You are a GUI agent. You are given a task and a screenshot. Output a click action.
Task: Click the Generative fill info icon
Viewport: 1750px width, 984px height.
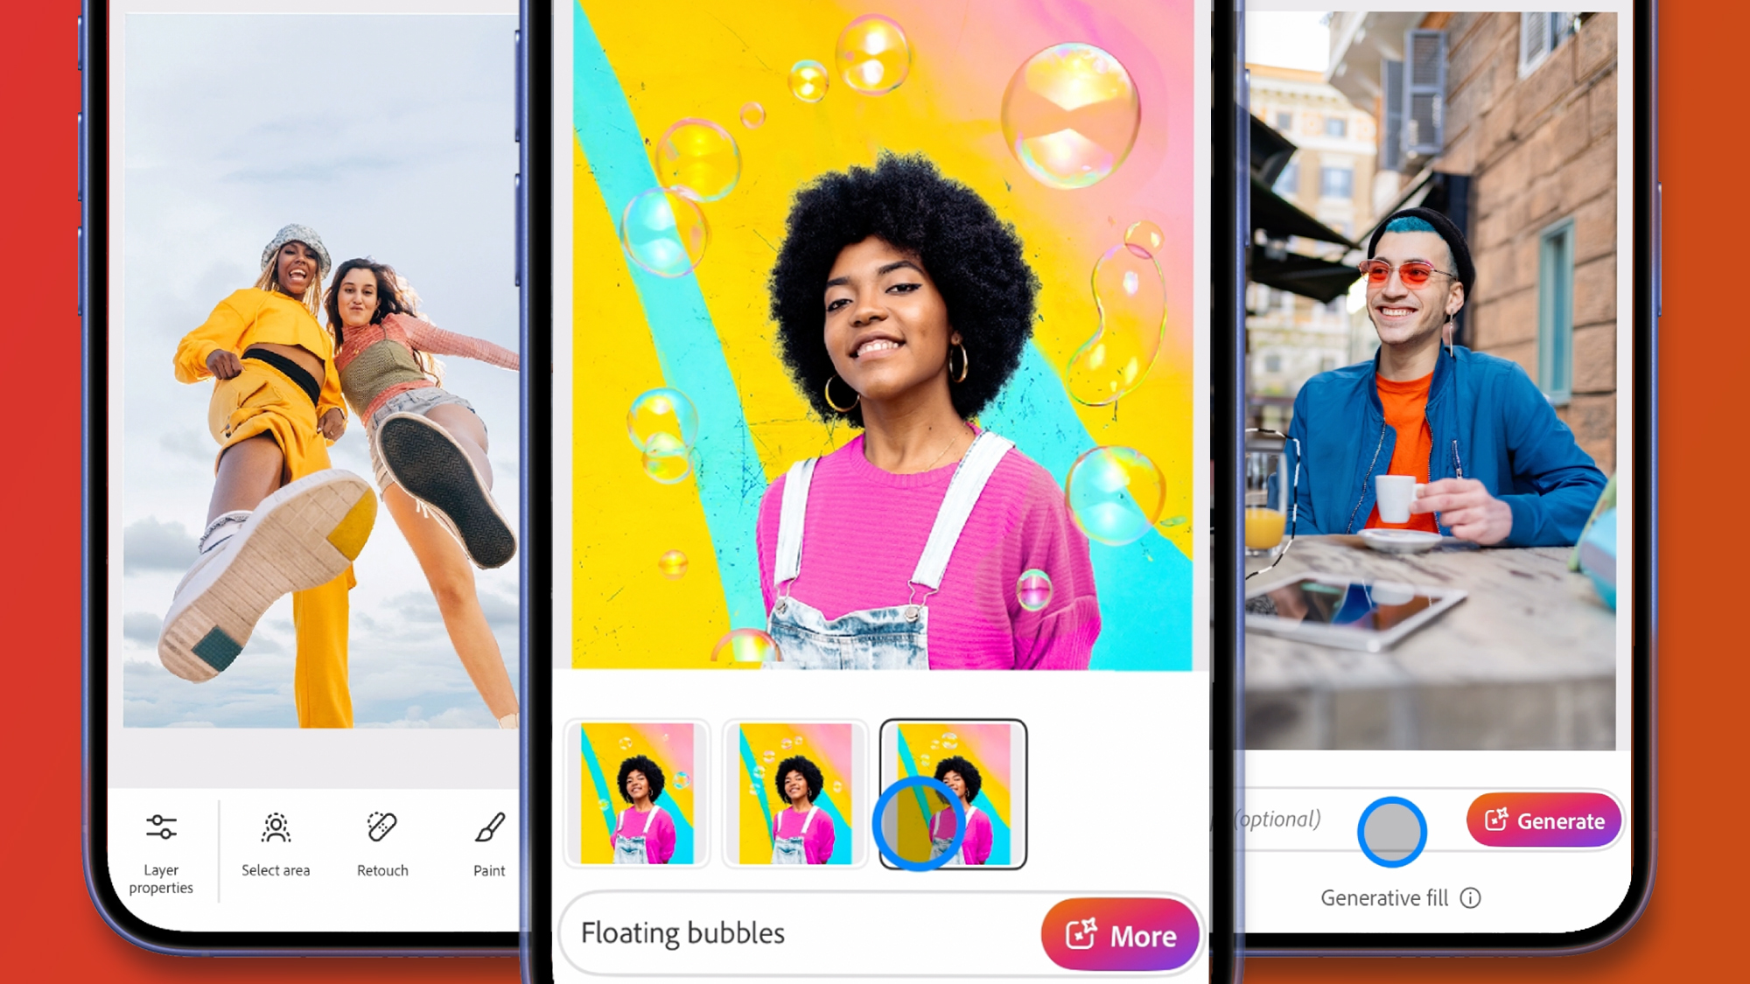click(x=1470, y=897)
